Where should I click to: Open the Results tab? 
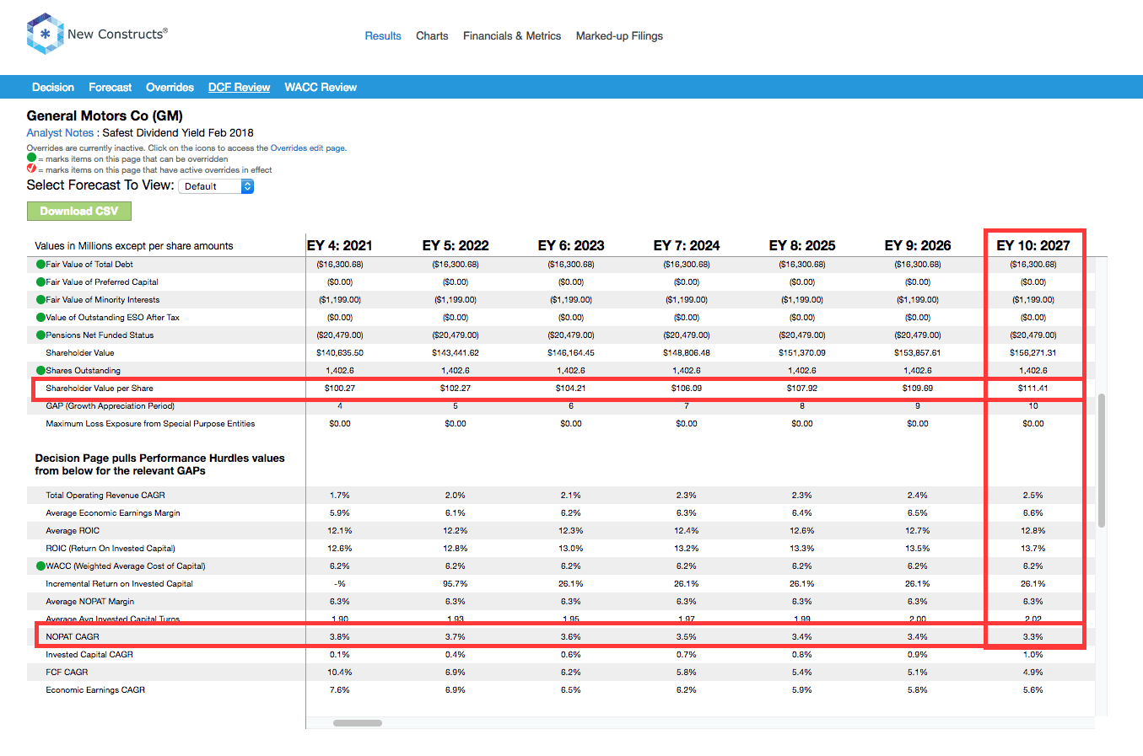(383, 36)
